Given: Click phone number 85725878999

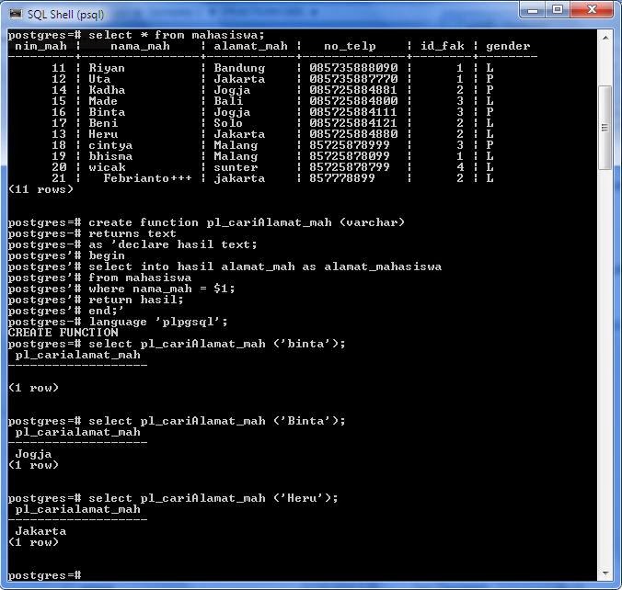Looking at the screenshot, I should click(350, 145).
